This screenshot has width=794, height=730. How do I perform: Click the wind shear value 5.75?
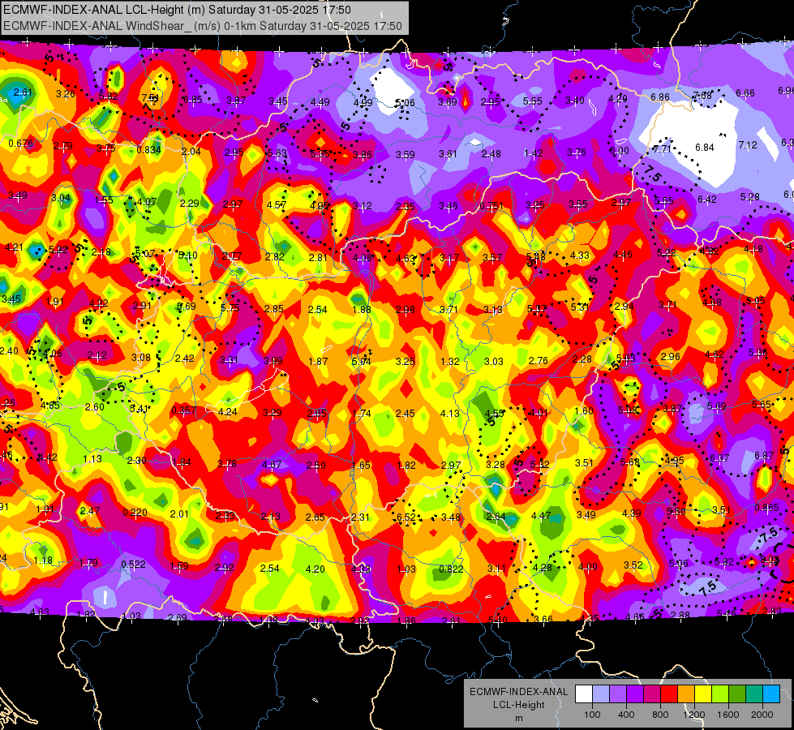[230, 308]
